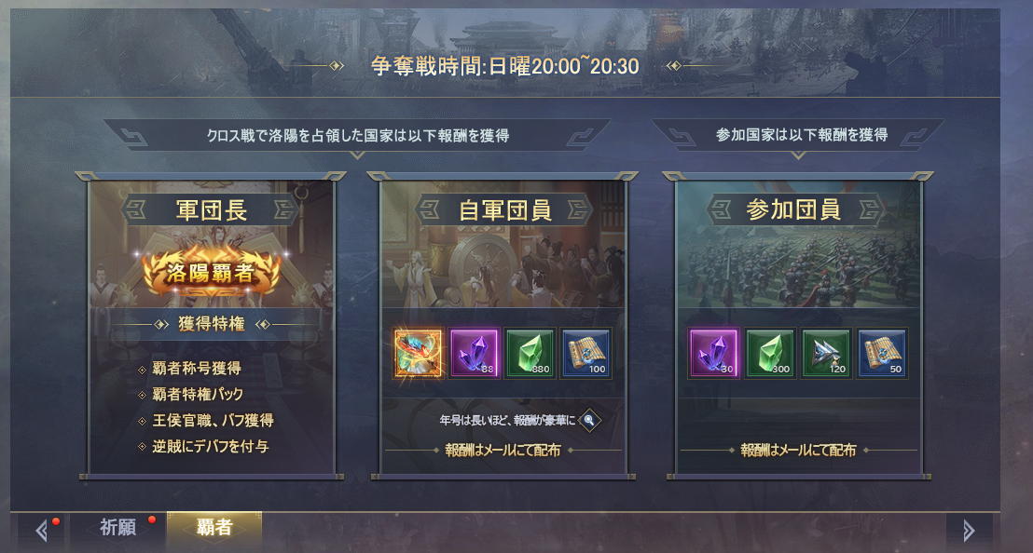Click the scroll reward showing 100

tap(585, 353)
